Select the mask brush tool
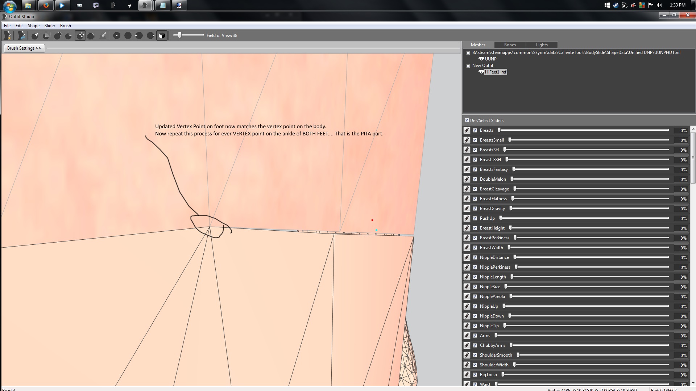Screen dimensions: 696x391 [x=46, y=35]
